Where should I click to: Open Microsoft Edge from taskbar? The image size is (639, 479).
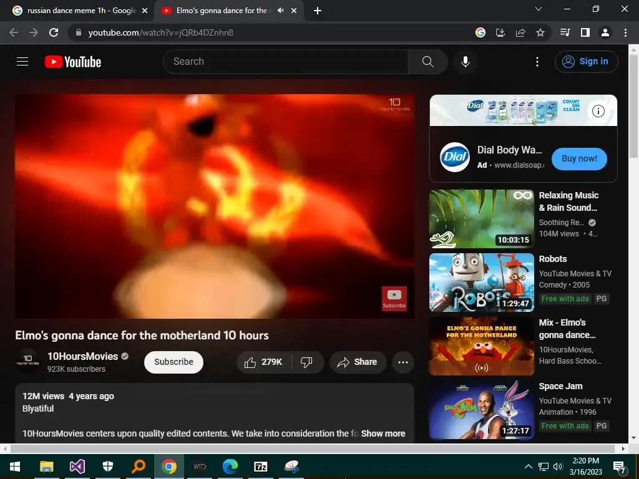pyautogui.click(x=230, y=467)
